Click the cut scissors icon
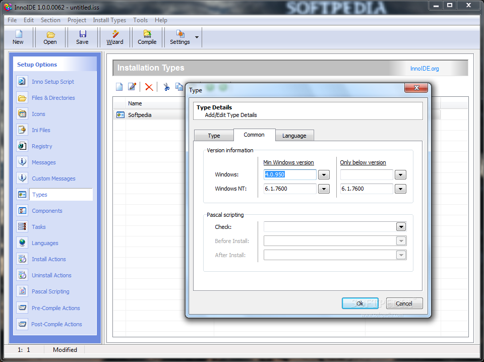The width and height of the screenshot is (484, 362). [x=166, y=87]
